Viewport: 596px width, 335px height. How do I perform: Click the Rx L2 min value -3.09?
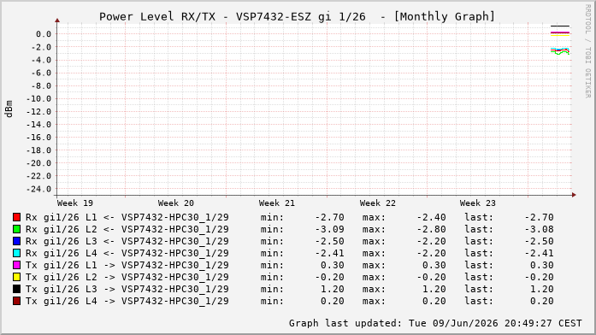pyautogui.click(x=330, y=229)
